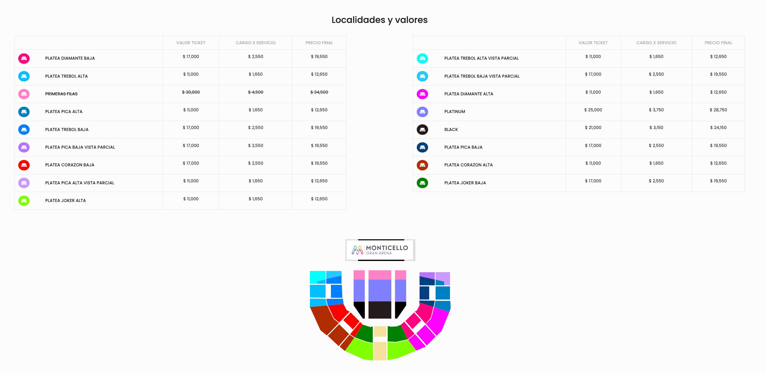Screen dimensions: 766x373
Task: Click the Platea Corazon Alta seat icon
Action: coord(422,165)
